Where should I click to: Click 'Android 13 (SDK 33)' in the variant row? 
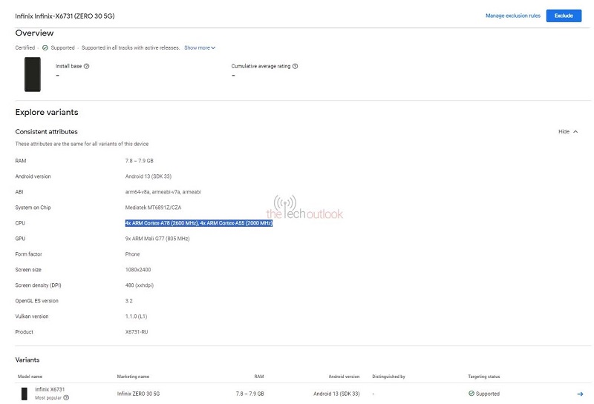(x=336, y=394)
